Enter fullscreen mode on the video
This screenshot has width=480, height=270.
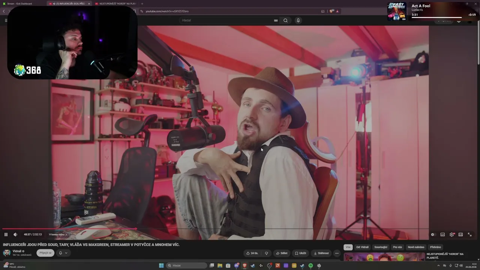point(469,234)
